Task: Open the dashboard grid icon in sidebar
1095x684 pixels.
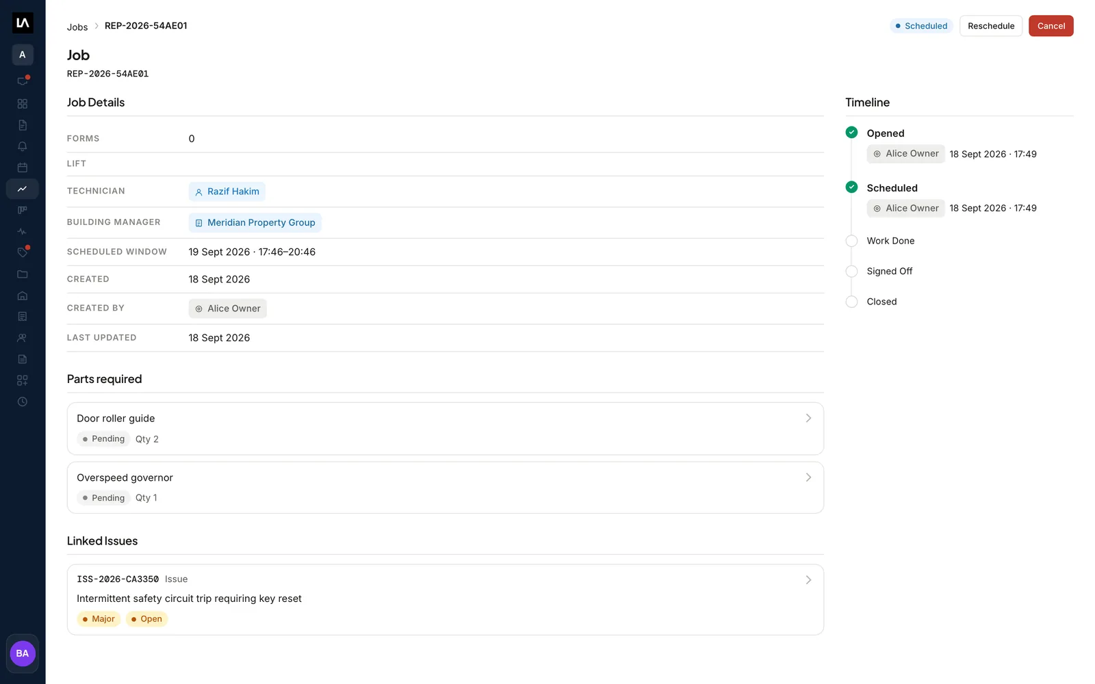Action: pos(23,104)
